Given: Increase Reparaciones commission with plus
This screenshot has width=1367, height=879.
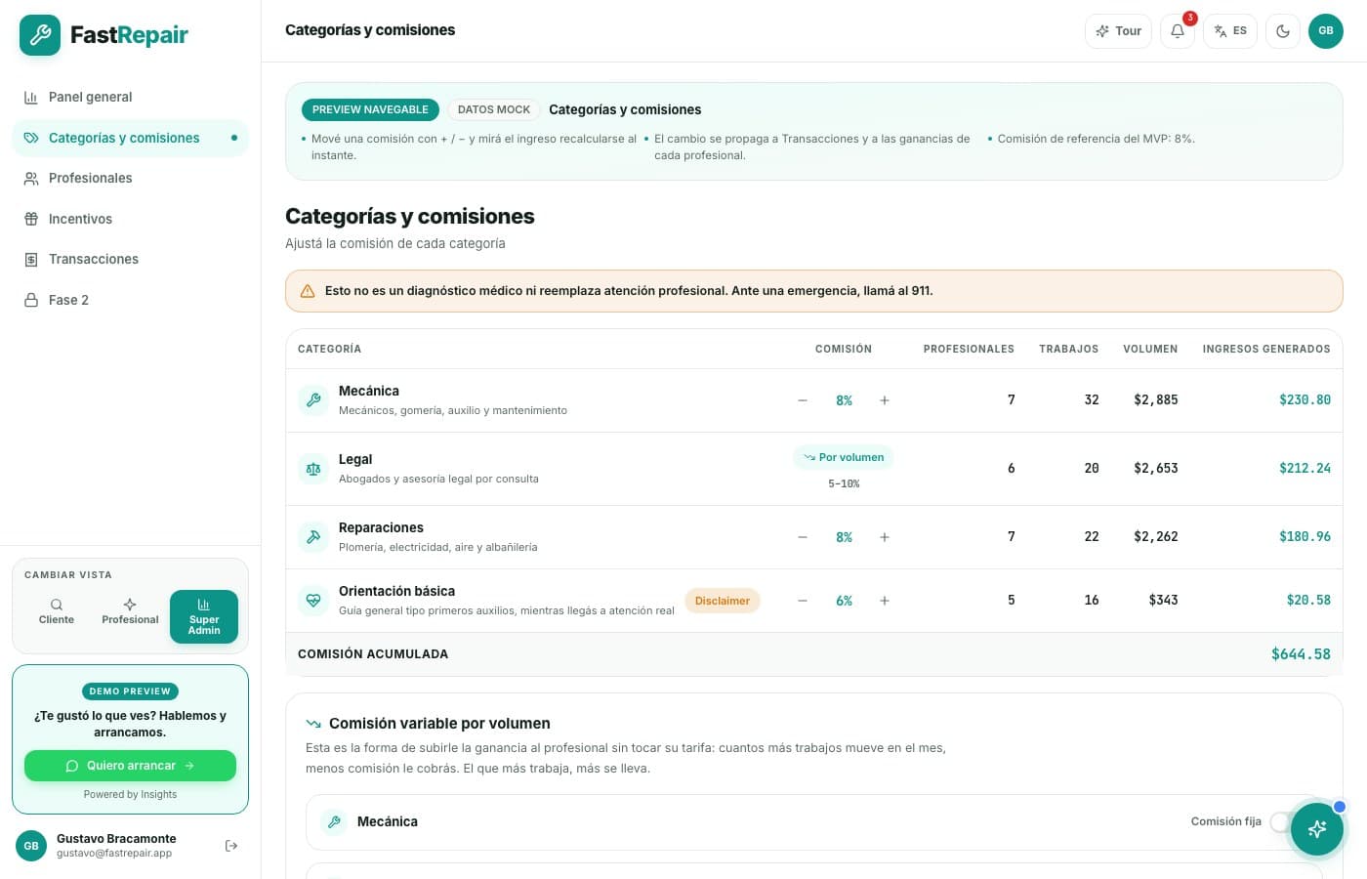Looking at the screenshot, I should pyautogui.click(x=885, y=537).
